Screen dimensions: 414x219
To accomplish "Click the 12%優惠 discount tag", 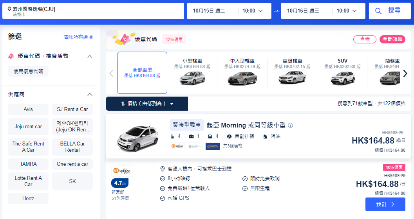I will (174, 39).
